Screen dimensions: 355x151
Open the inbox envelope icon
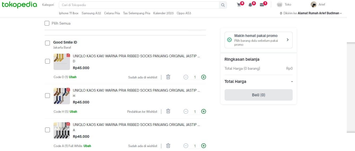coord(262,5)
